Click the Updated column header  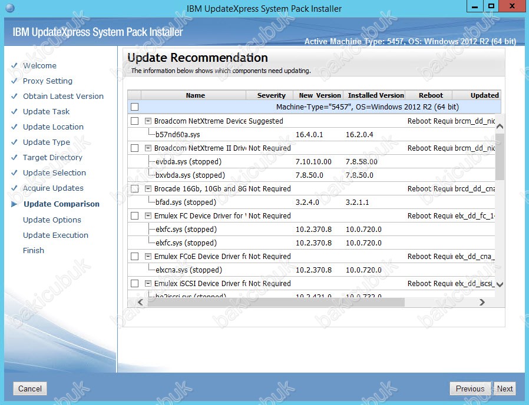click(477, 95)
